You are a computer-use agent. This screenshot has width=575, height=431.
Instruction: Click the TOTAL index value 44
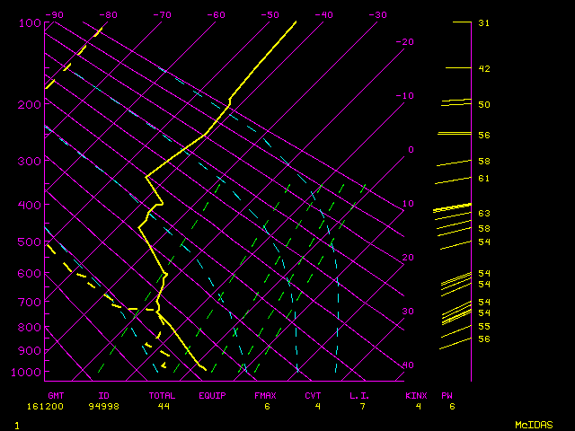click(x=164, y=406)
